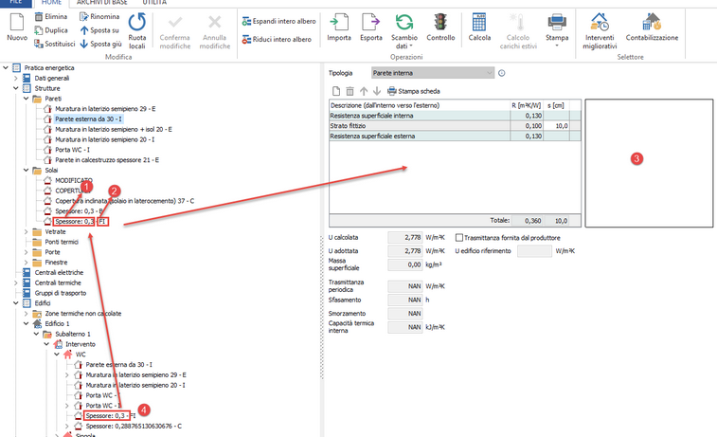Image resolution: width=717 pixels, height=437 pixels.
Task: Click the U edificio riferimento field
Action: tap(534, 251)
